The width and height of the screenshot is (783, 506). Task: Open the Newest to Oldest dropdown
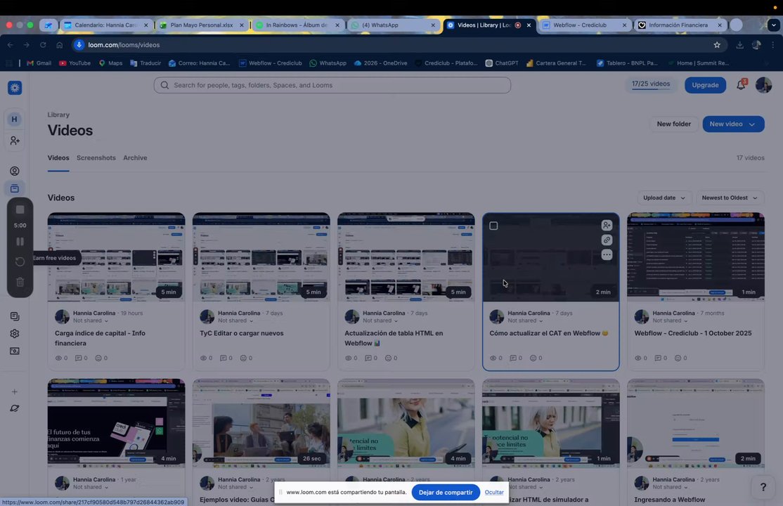(730, 197)
